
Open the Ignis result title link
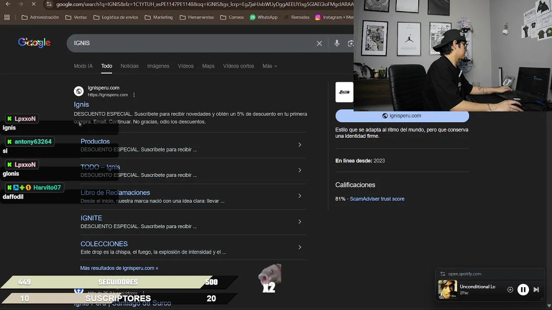81,104
